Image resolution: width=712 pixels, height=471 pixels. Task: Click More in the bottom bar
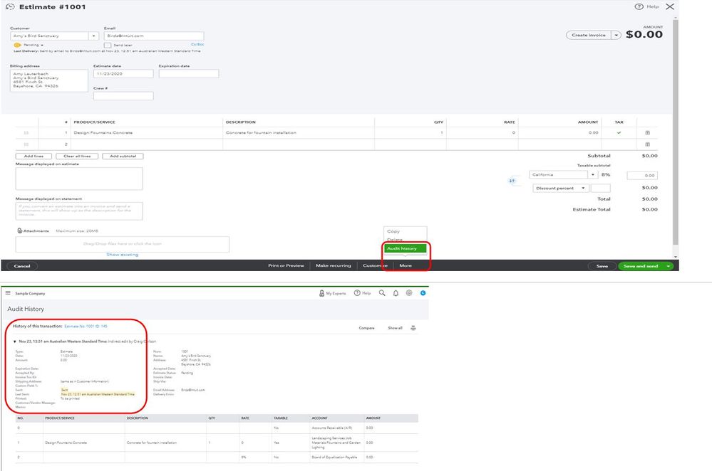(x=406, y=265)
